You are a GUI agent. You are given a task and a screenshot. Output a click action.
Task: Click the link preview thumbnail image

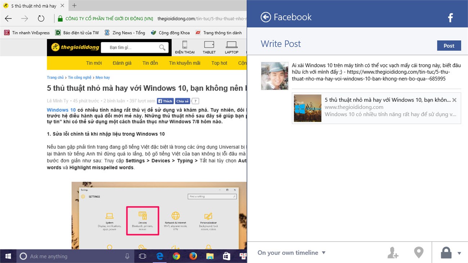[307, 108]
